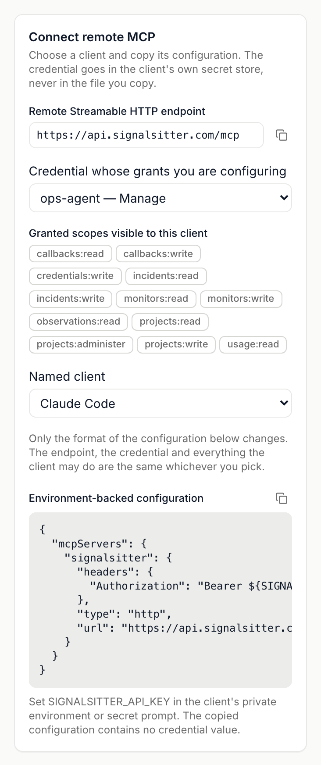Click the usage:read scope chip
This screenshot has height=765, width=321.
[253, 344]
